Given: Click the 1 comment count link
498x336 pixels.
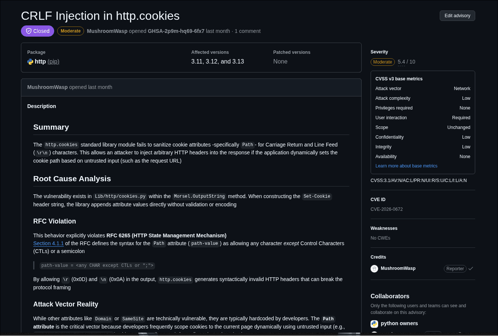Looking at the screenshot, I should 247,31.
